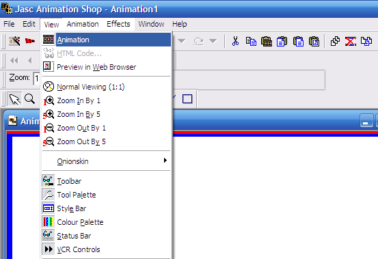The width and height of the screenshot is (378, 259).
Task: Select Preview in Web Browser
Action: click(x=107, y=67)
